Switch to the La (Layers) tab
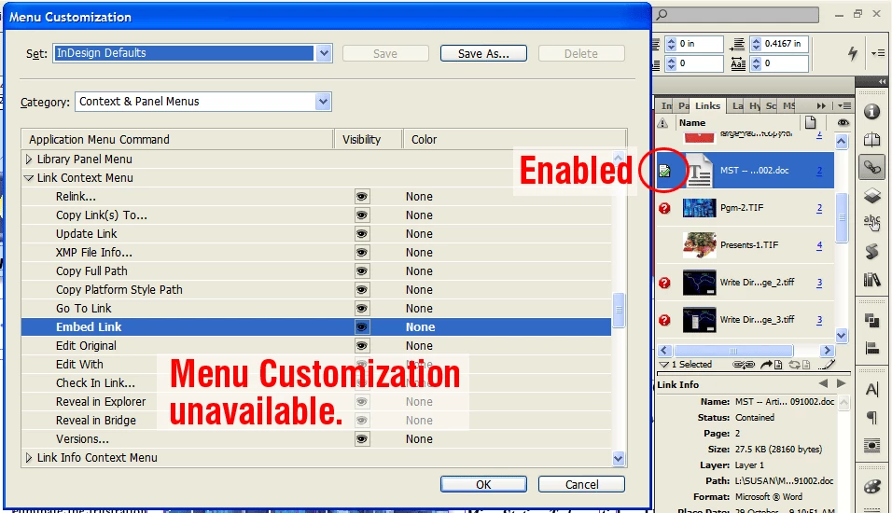The height and width of the screenshot is (513, 892). [x=737, y=105]
